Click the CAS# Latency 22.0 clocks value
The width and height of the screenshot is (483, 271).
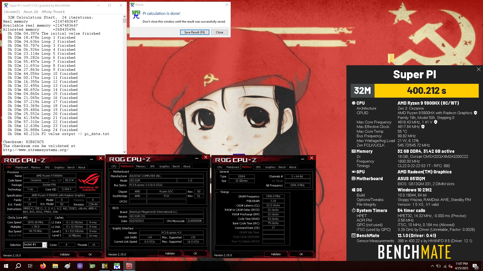pos(273,205)
